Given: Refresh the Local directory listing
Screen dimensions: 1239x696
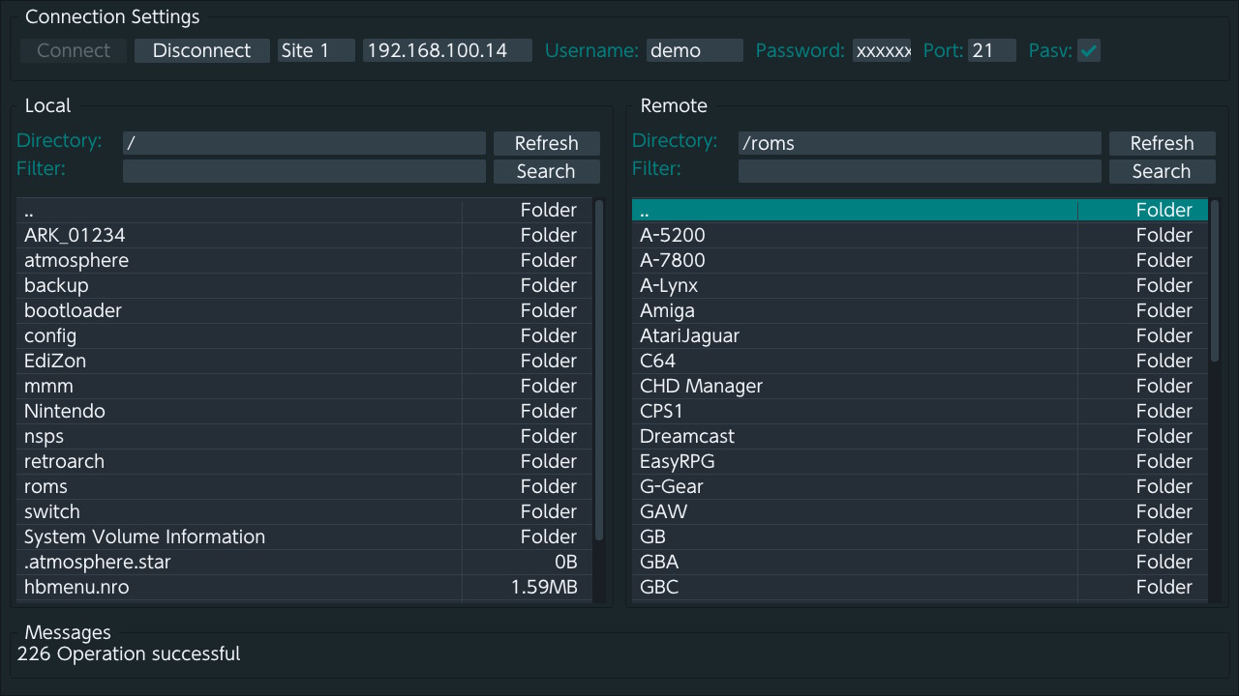Looking at the screenshot, I should pyautogui.click(x=546, y=143).
